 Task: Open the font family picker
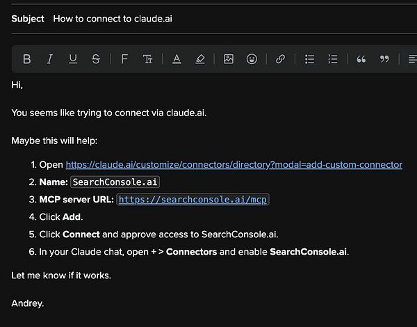click(x=124, y=59)
